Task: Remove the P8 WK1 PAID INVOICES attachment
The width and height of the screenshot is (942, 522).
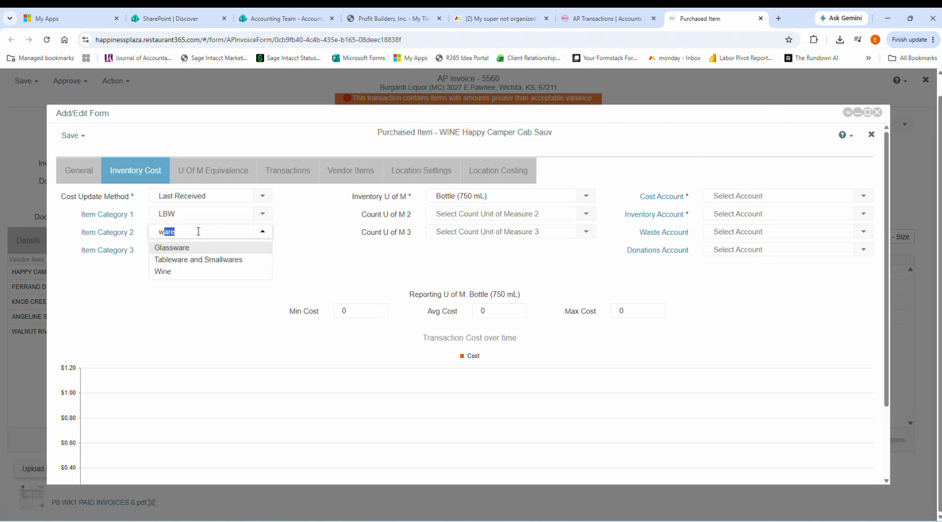Action: tap(152, 502)
